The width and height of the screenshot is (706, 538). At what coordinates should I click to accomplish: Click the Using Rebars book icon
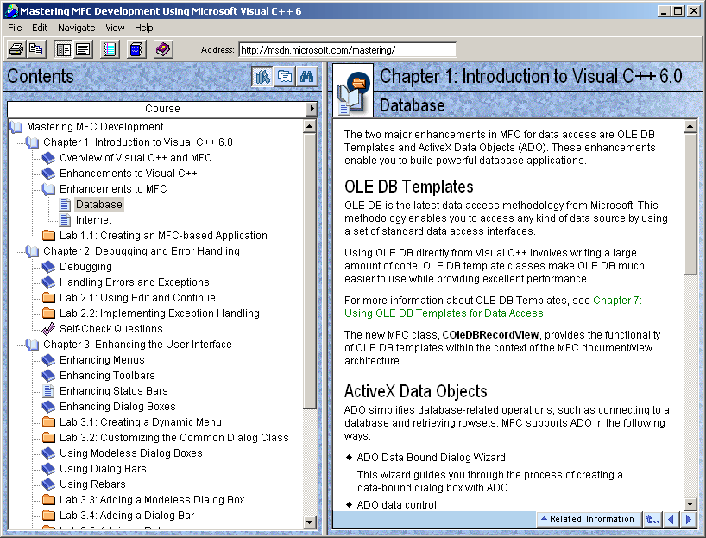(48, 484)
